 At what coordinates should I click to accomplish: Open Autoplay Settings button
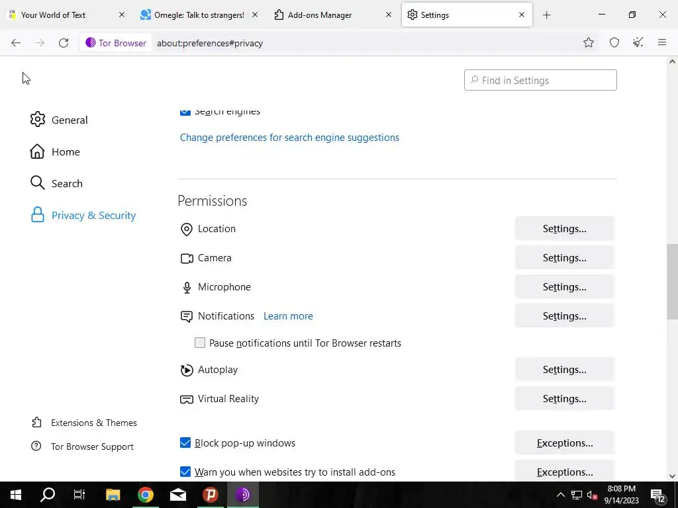564,370
